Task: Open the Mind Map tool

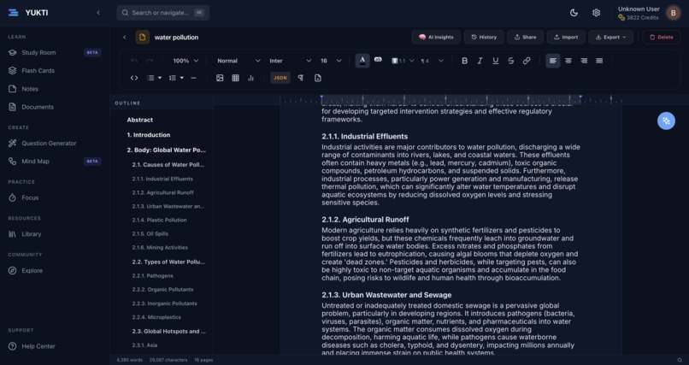Action: [55, 162]
